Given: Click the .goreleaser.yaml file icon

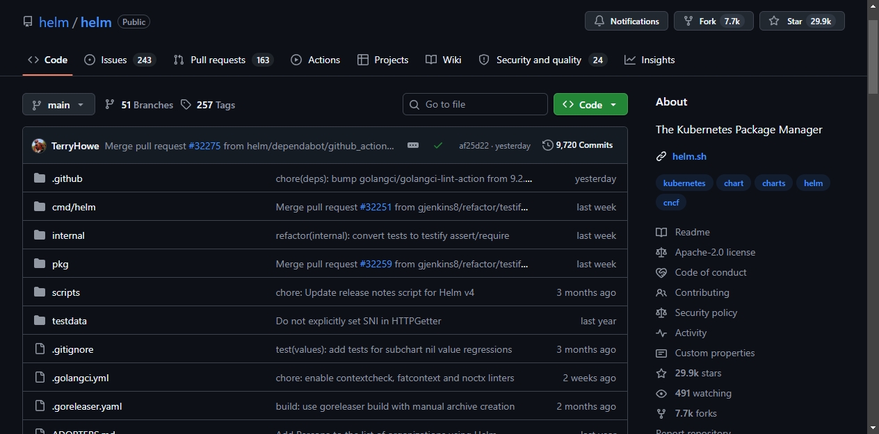Looking at the screenshot, I should [x=40, y=406].
